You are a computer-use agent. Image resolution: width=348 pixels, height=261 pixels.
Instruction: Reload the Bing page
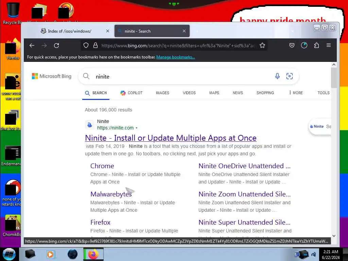coord(56,46)
